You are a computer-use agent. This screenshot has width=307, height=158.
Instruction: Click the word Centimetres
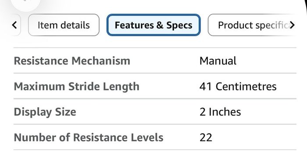(246, 86)
